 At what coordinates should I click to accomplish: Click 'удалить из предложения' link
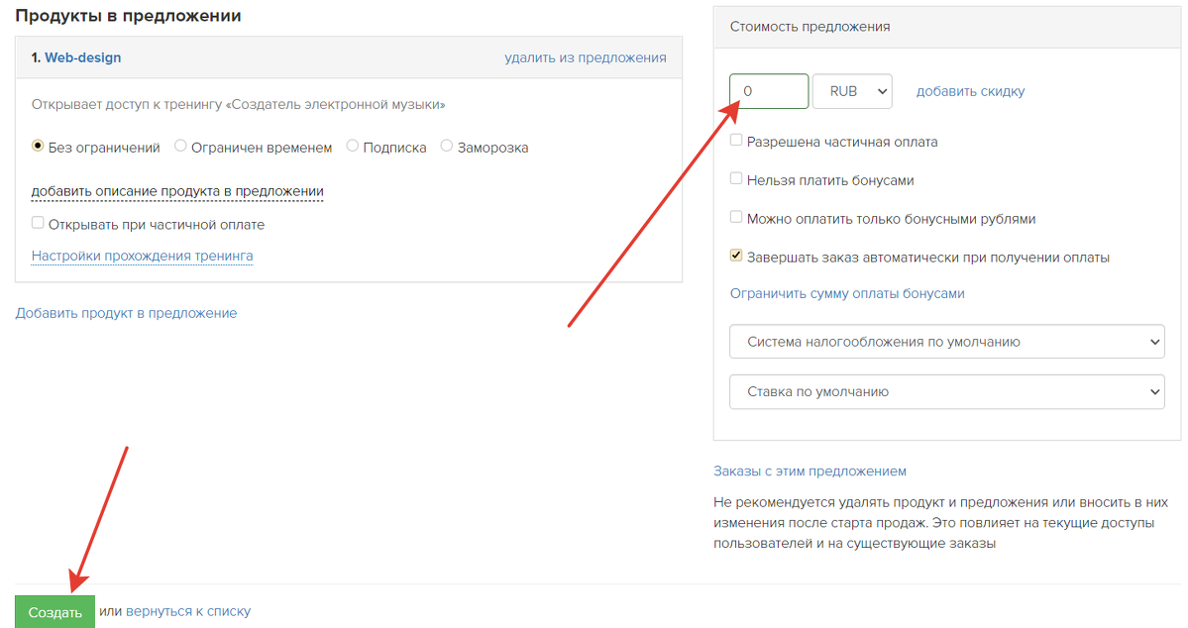coord(586,57)
